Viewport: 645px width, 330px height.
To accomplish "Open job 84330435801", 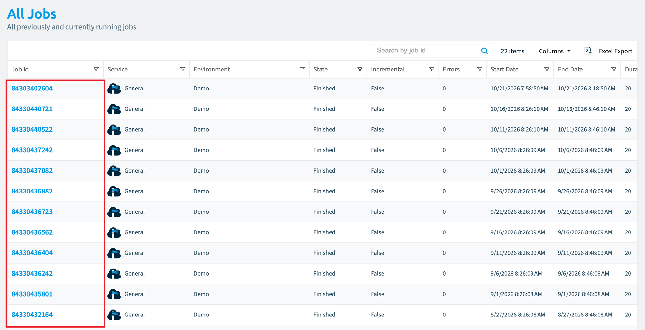I will pyautogui.click(x=32, y=294).
